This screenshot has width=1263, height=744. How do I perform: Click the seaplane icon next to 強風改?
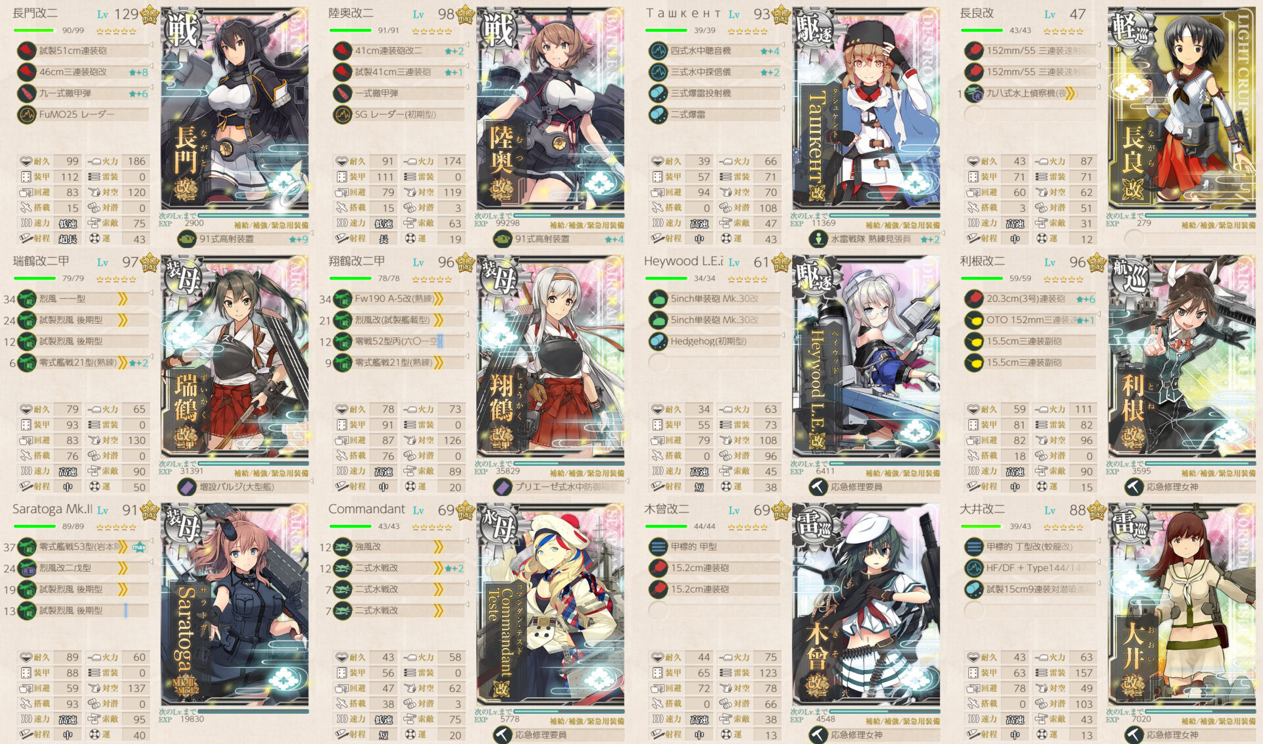coord(343,547)
